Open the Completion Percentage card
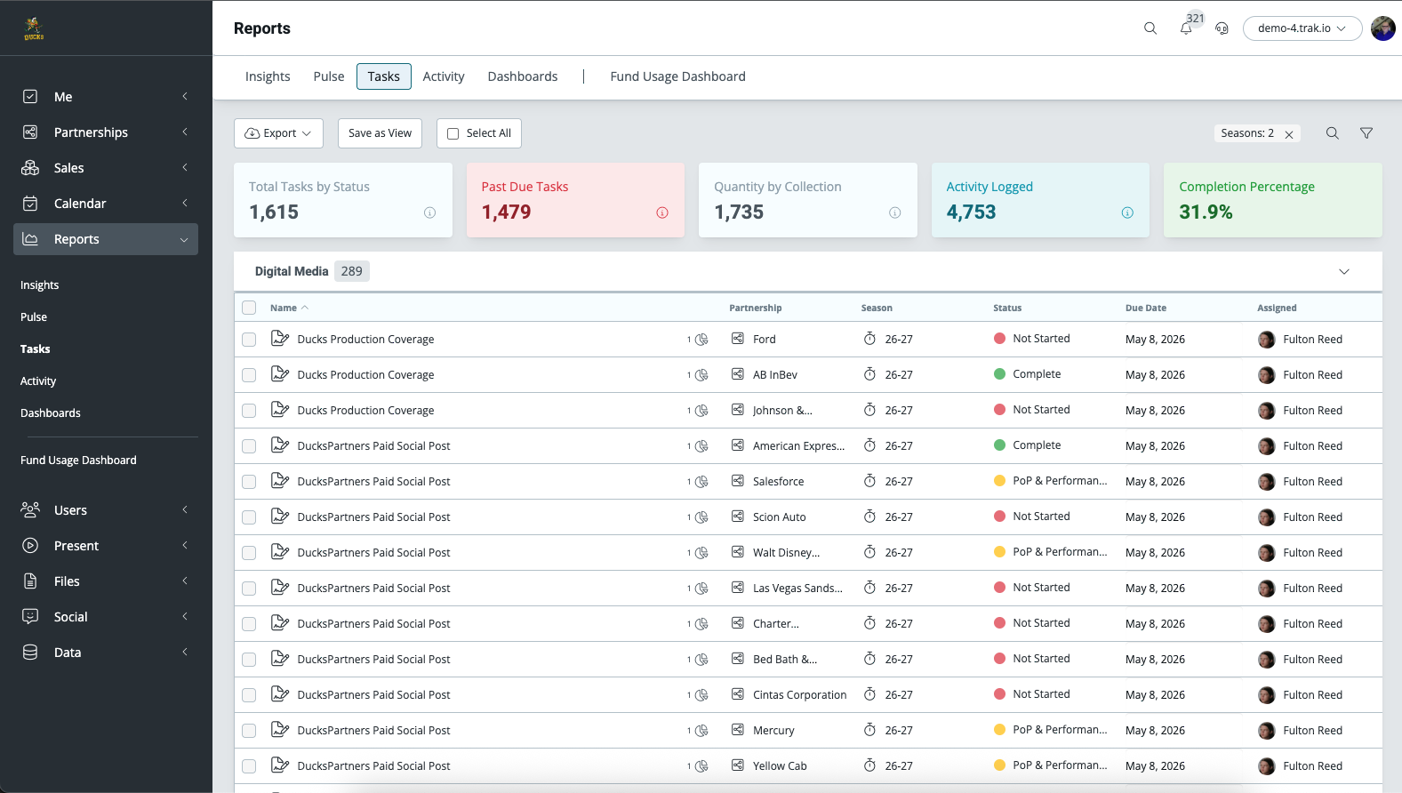This screenshot has height=793, width=1402. point(1273,200)
